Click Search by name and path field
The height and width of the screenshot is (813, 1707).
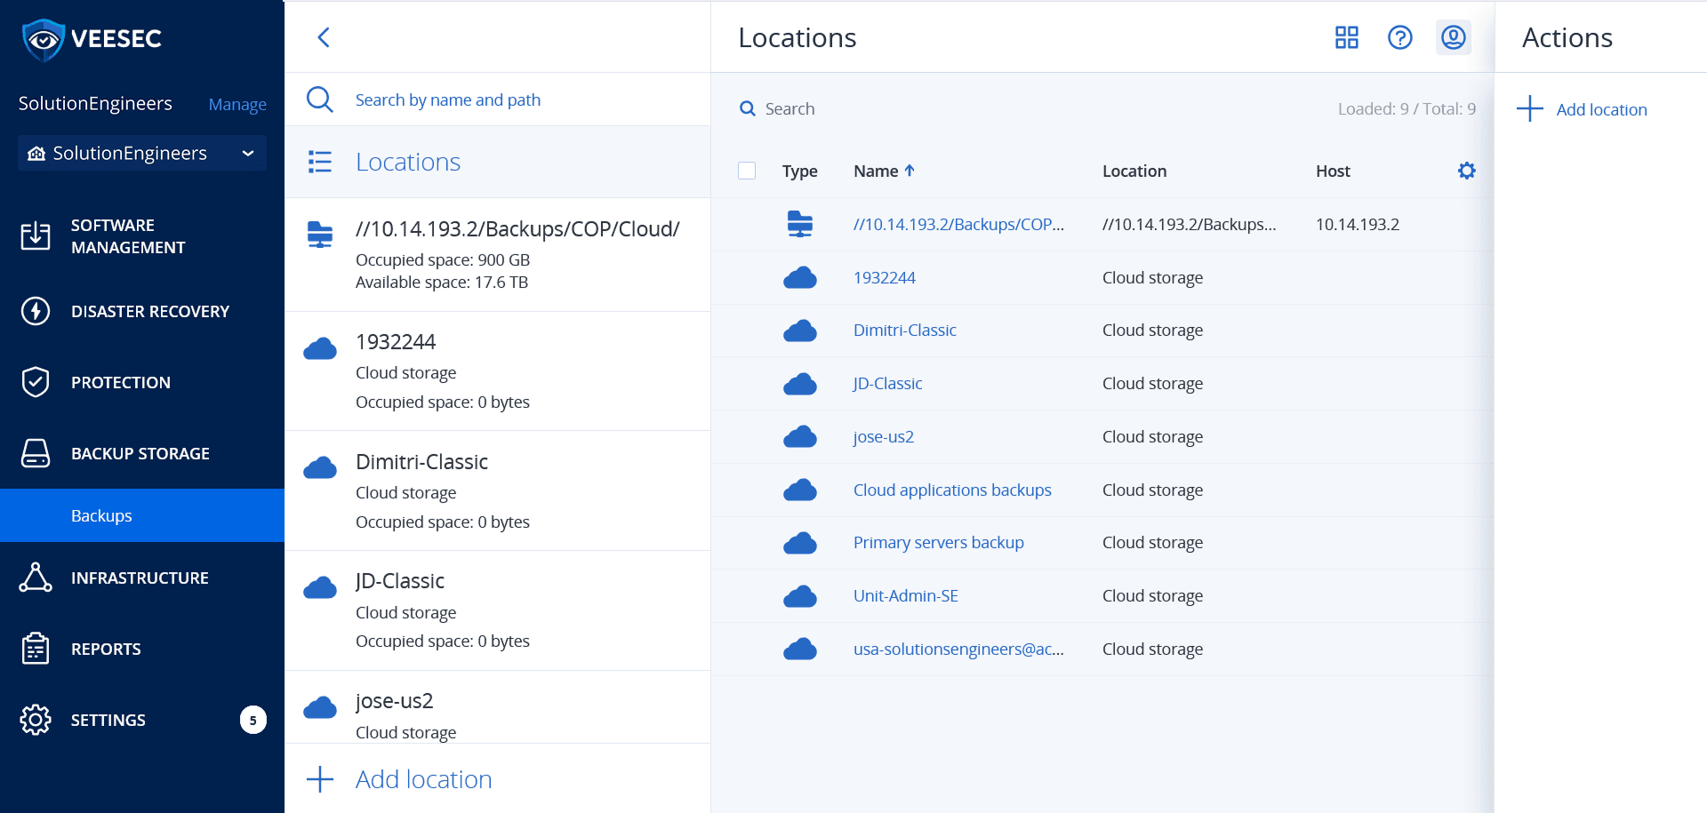coord(448,100)
